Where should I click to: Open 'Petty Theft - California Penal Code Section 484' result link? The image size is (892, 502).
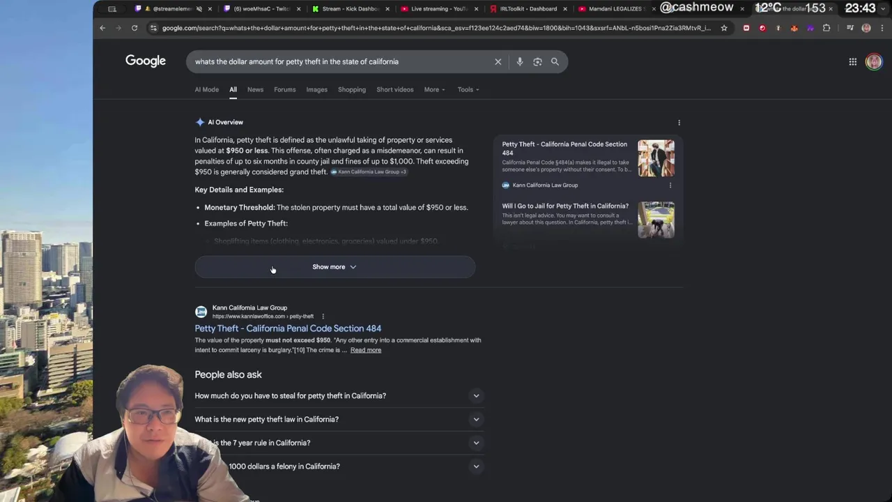point(288,328)
